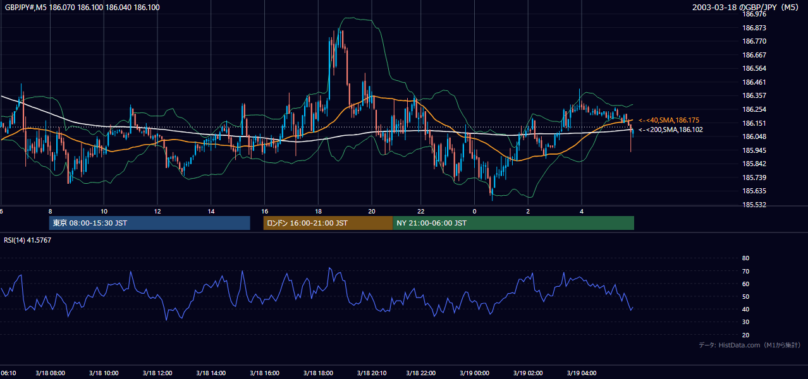Click price scale value 186.564
The height and width of the screenshot is (379, 808).
click(754, 68)
